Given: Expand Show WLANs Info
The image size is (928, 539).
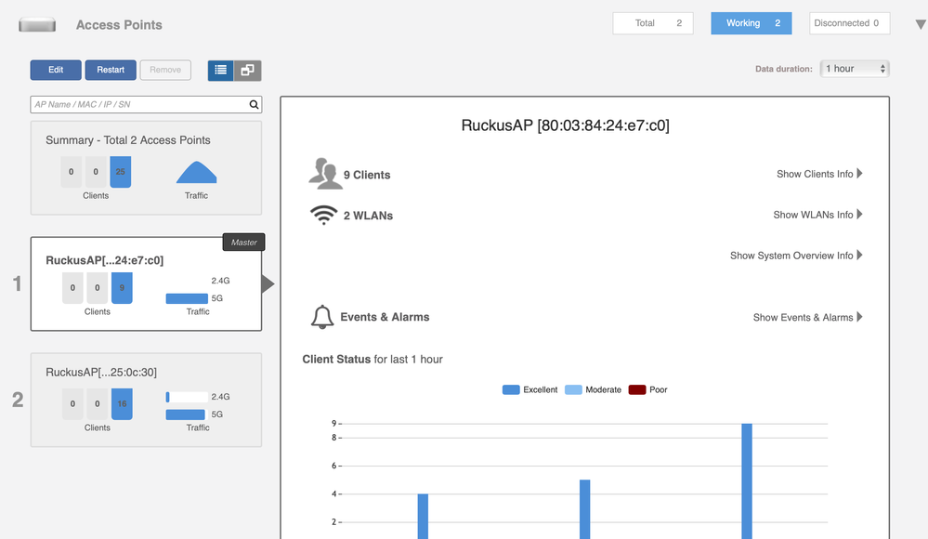Looking at the screenshot, I should click(817, 215).
